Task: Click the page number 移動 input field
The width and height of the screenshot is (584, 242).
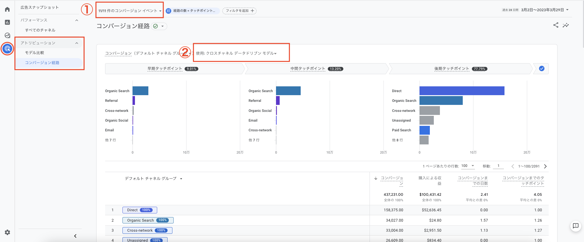Action: (498, 166)
